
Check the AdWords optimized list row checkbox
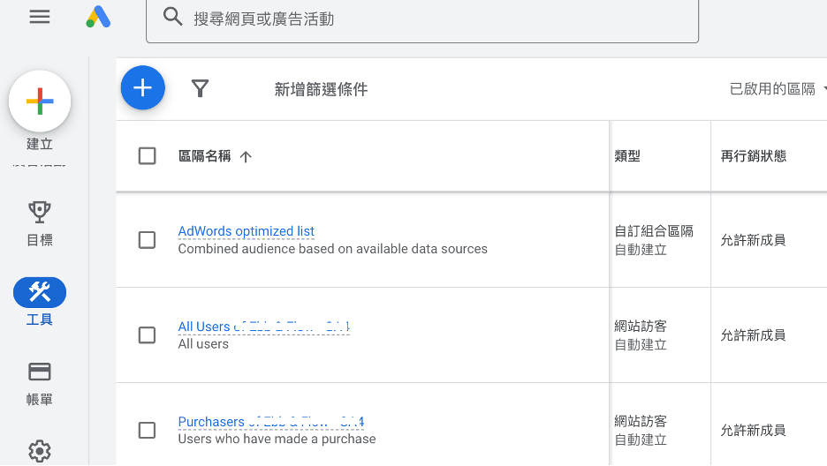click(148, 240)
